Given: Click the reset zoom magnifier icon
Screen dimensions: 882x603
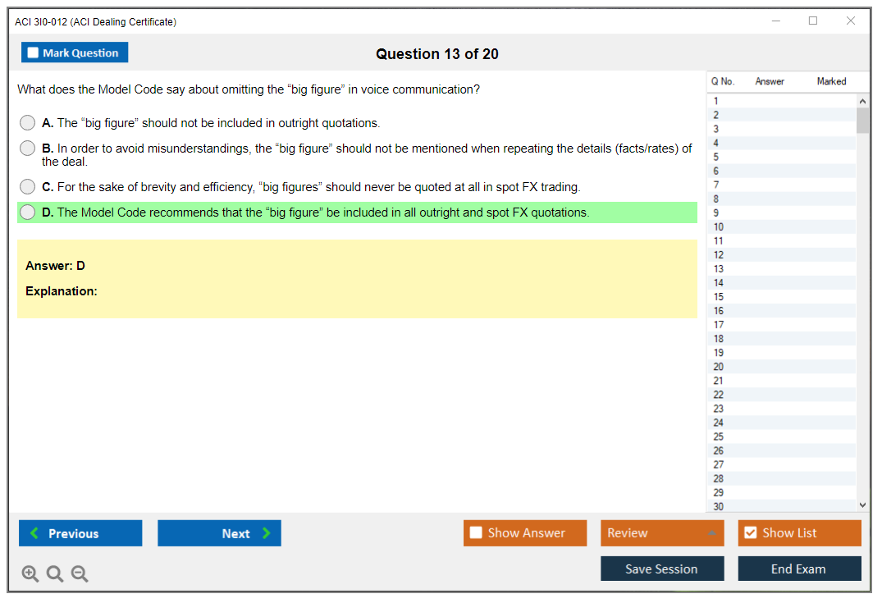Looking at the screenshot, I should point(55,573).
